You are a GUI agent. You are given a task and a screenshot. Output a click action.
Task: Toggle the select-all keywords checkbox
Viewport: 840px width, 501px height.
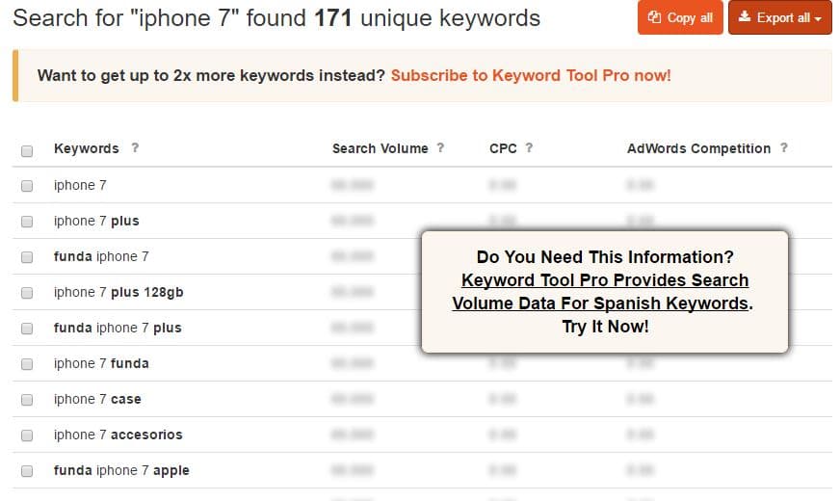coord(27,150)
